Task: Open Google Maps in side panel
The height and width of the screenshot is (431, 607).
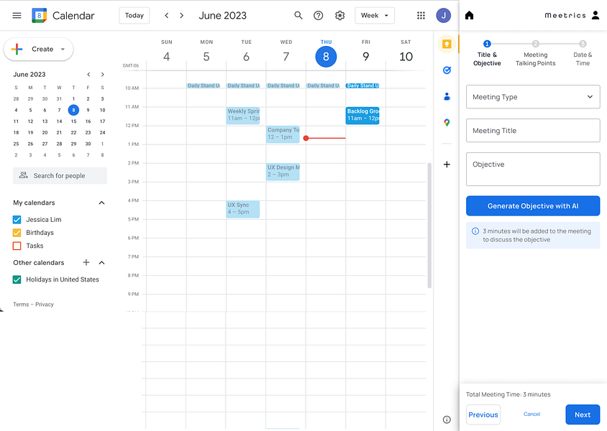Action: click(447, 123)
